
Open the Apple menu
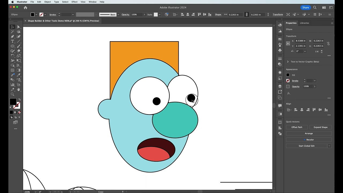pos(12,2)
